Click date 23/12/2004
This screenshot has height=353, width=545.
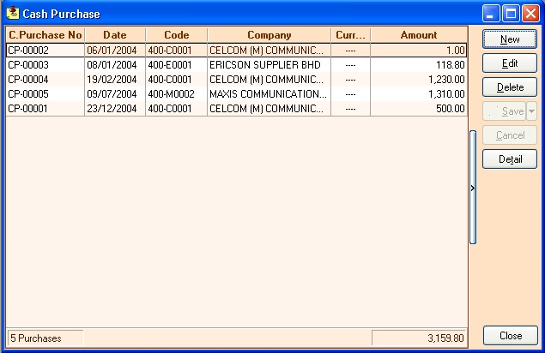click(x=112, y=109)
